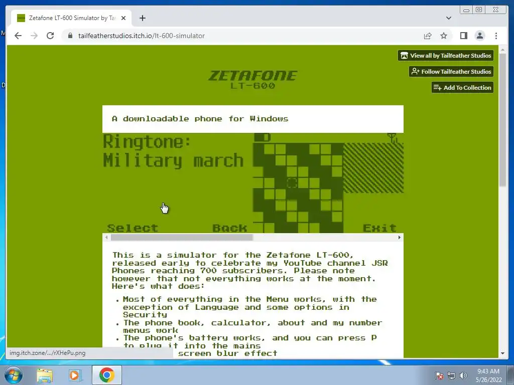Viewport: 514px width, 385px height.
Task: Click the snake game screenshot image
Action: click(328, 182)
